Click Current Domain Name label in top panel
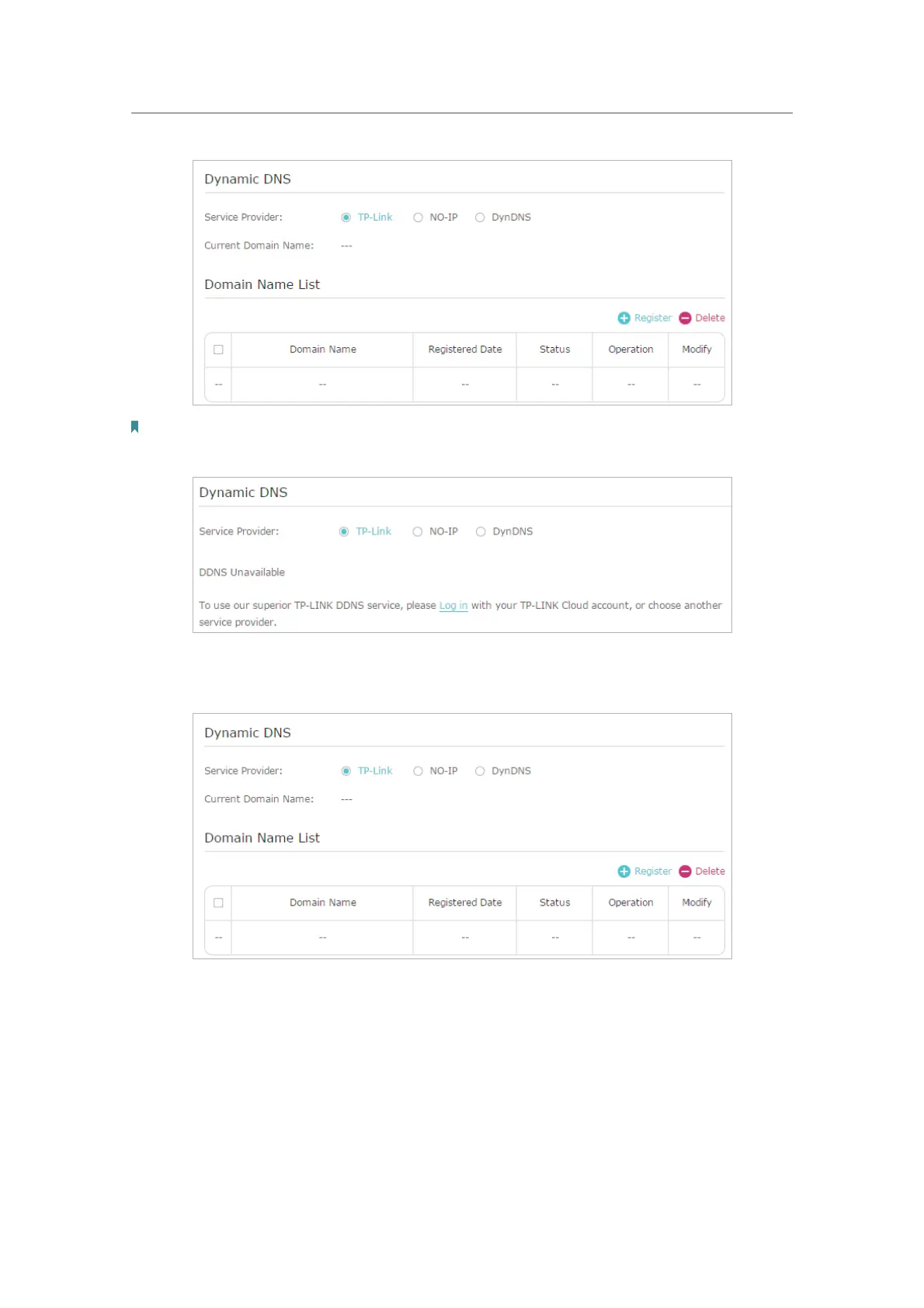Screen dimensions: 924x1308 259,246
